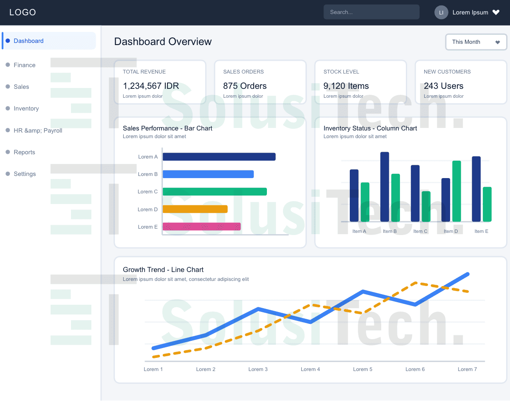Click the bullet icon next to Settings
Screen dimensions: 510x408
(8, 174)
